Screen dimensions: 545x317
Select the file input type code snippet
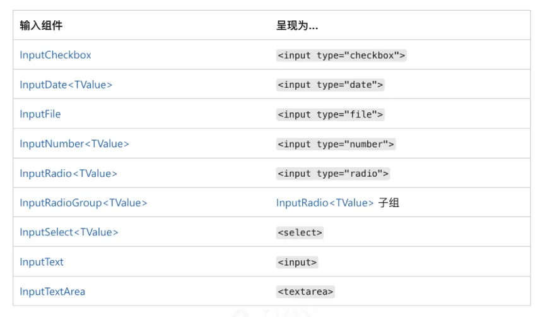coord(330,114)
